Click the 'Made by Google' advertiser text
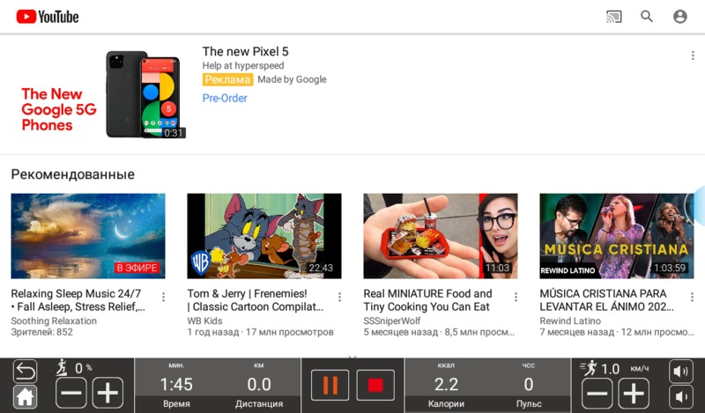 [x=292, y=79]
